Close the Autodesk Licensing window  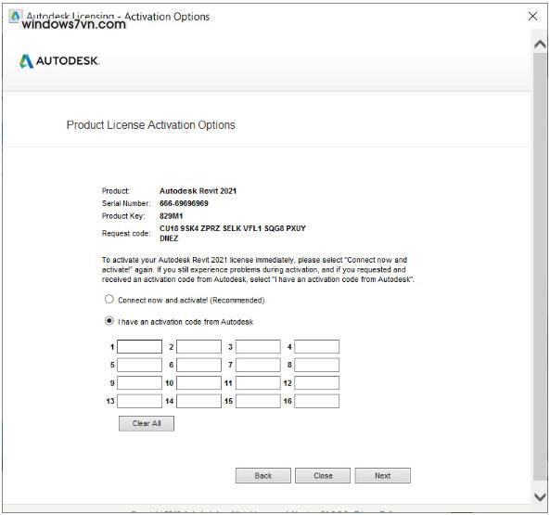532,16
